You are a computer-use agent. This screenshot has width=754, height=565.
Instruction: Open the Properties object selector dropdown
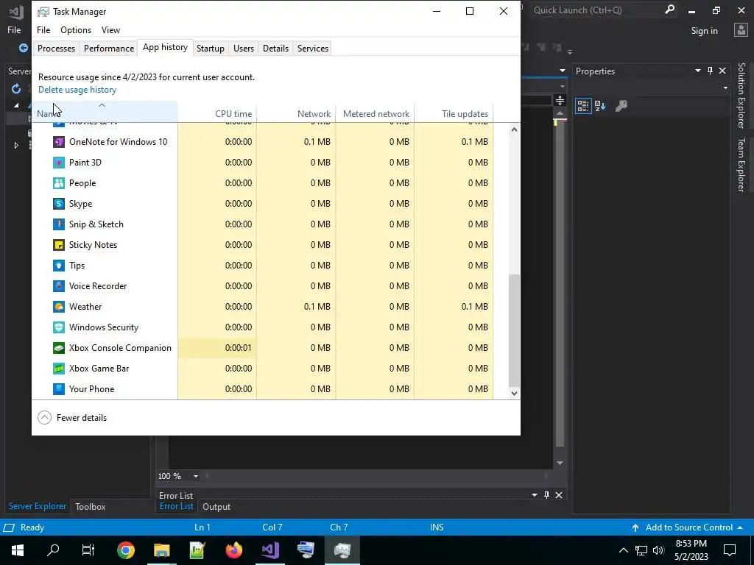point(725,88)
